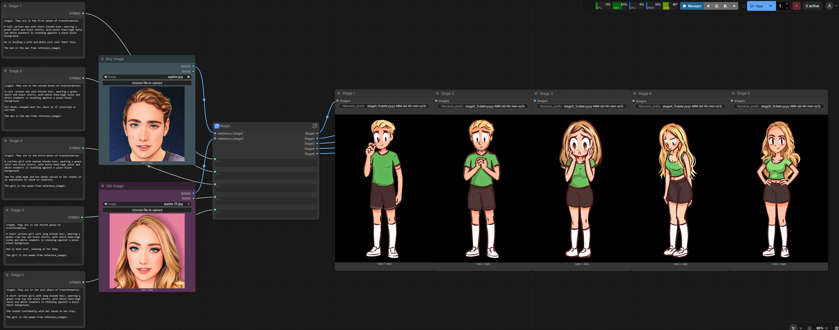Click the share arrow icon in top toolbar

(734, 6)
